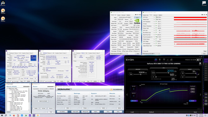Open hamburger menu in GPU-Z Graphics Card window
This screenshot has height=117, width=208.
pyautogui.click(x=140, y=15)
